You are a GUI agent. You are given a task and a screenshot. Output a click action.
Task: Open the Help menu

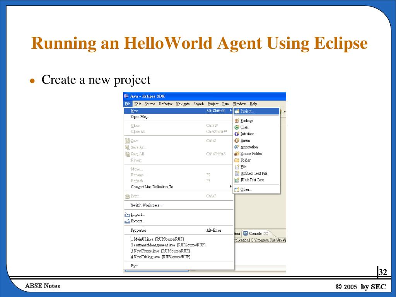point(253,104)
